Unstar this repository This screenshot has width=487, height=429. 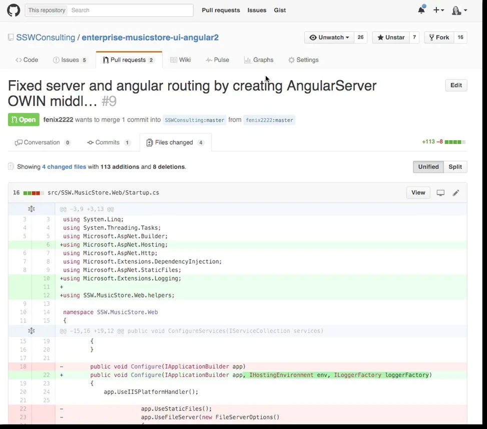[391, 37]
